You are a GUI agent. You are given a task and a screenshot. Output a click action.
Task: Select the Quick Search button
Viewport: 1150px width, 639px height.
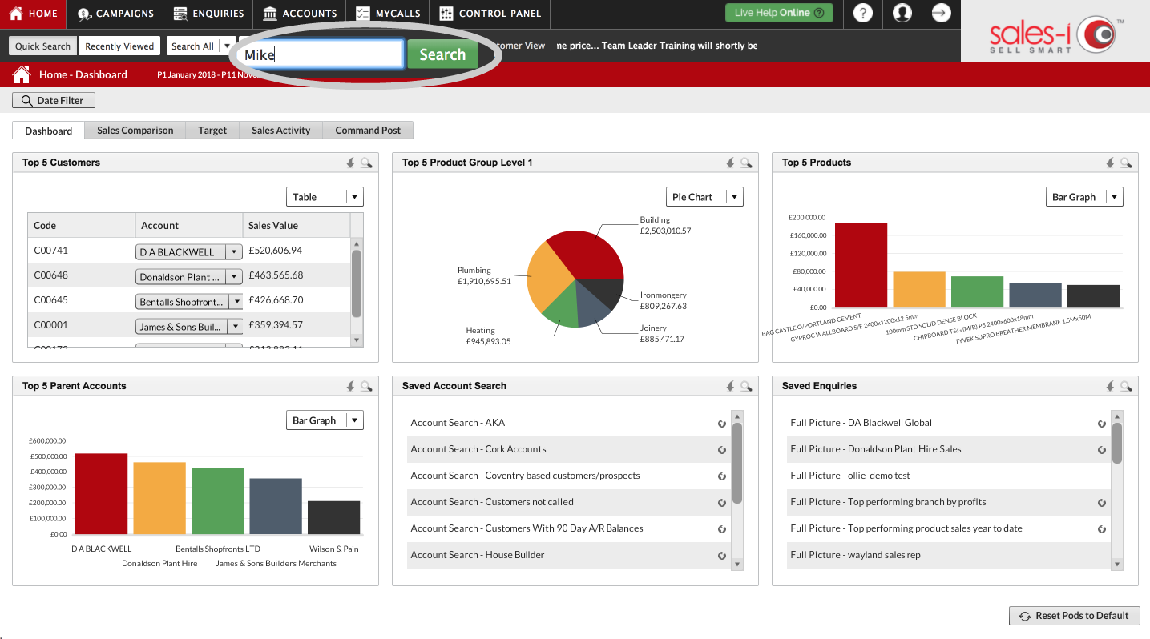coord(43,46)
